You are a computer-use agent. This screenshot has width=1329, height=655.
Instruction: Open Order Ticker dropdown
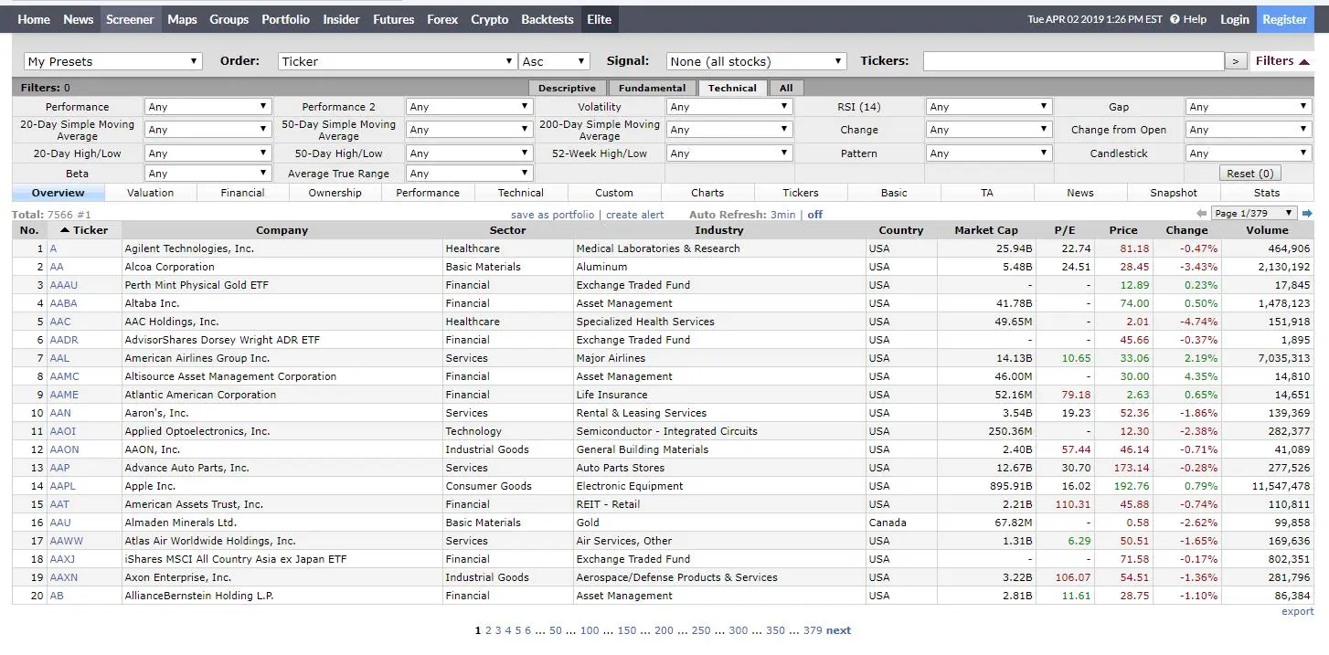398,61
